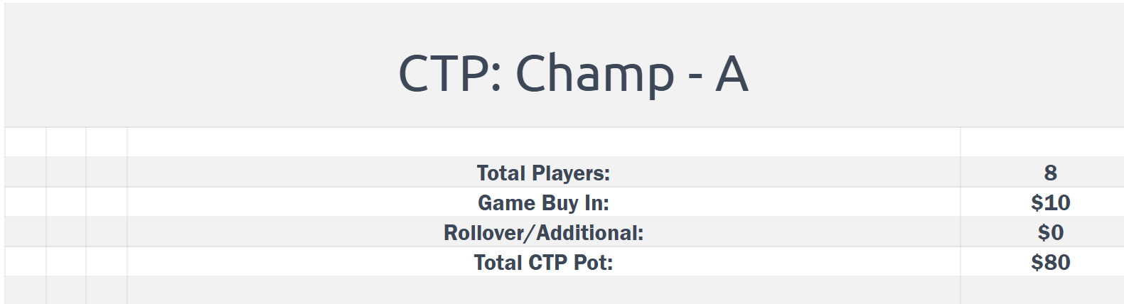Click the "CTP: Champ - A" title cell
Image resolution: width=1124 pixels, height=304 pixels.
(x=572, y=72)
